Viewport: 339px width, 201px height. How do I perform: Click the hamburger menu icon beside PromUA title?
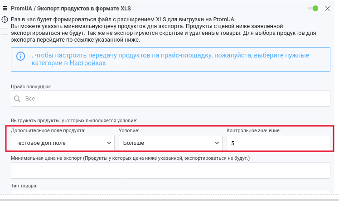[5, 8]
